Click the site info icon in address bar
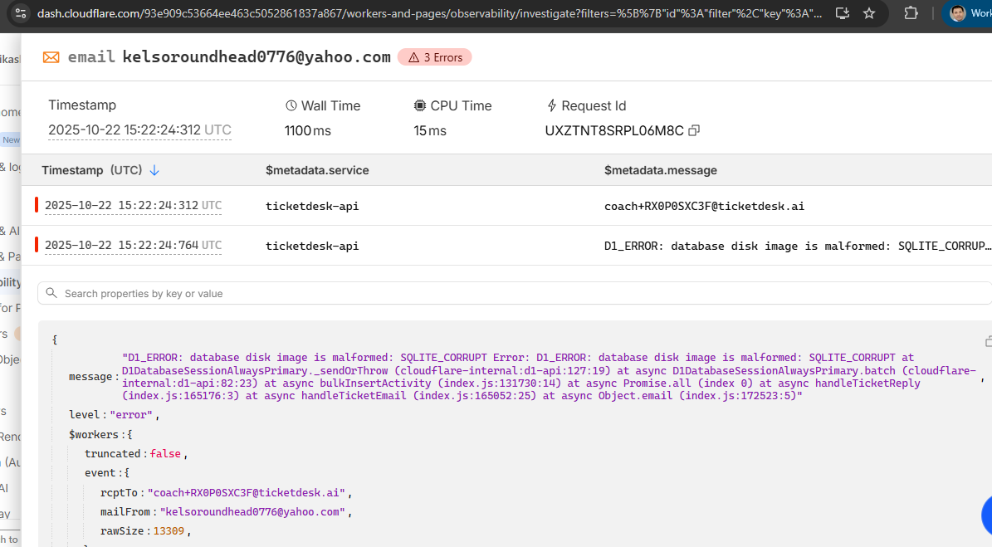 pos(20,13)
